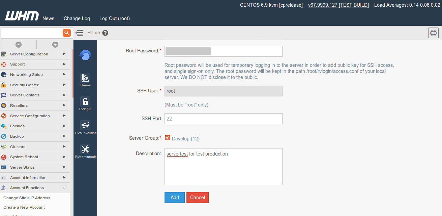442x216 pixels.
Task: Open the News menu item
Action: pyautogui.click(x=48, y=18)
